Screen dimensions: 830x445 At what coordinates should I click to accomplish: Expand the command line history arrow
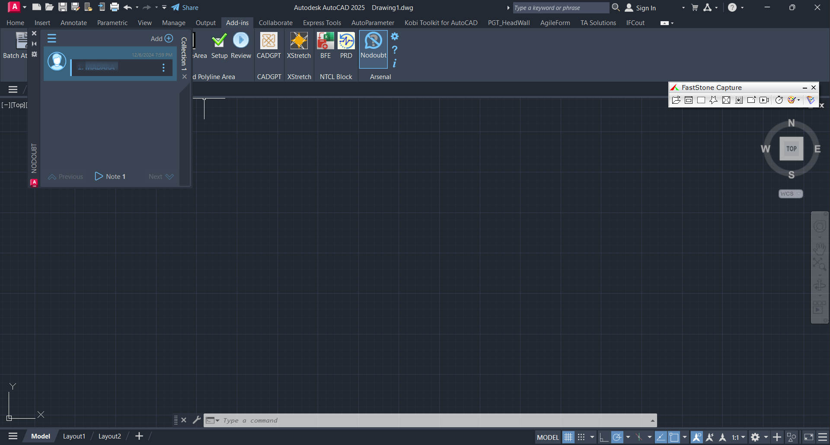(652, 420)
